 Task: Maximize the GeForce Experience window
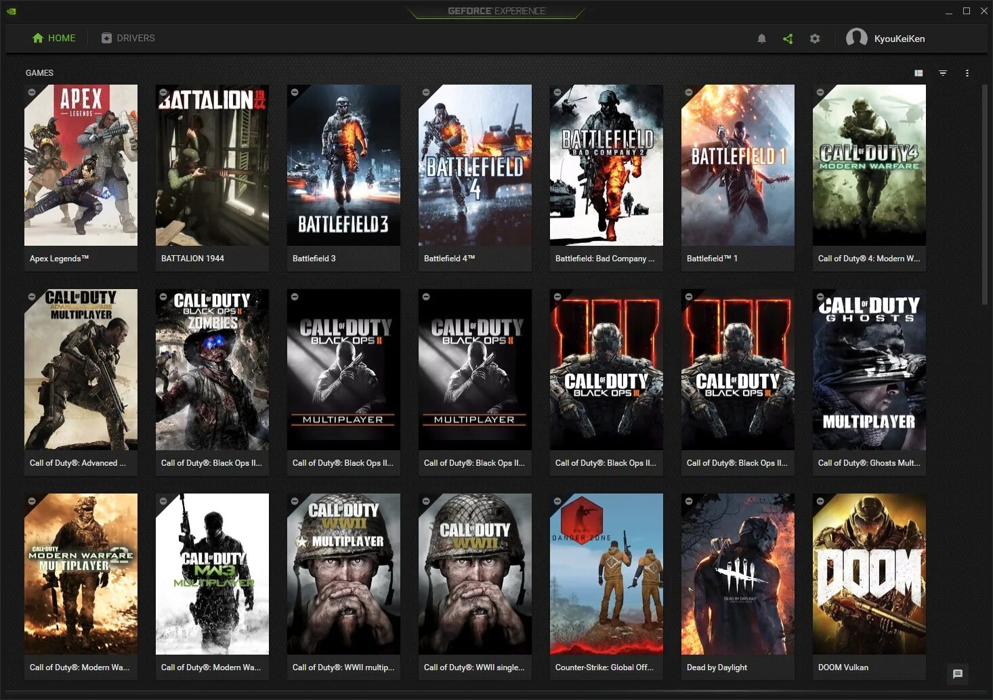tap(967, 11)
